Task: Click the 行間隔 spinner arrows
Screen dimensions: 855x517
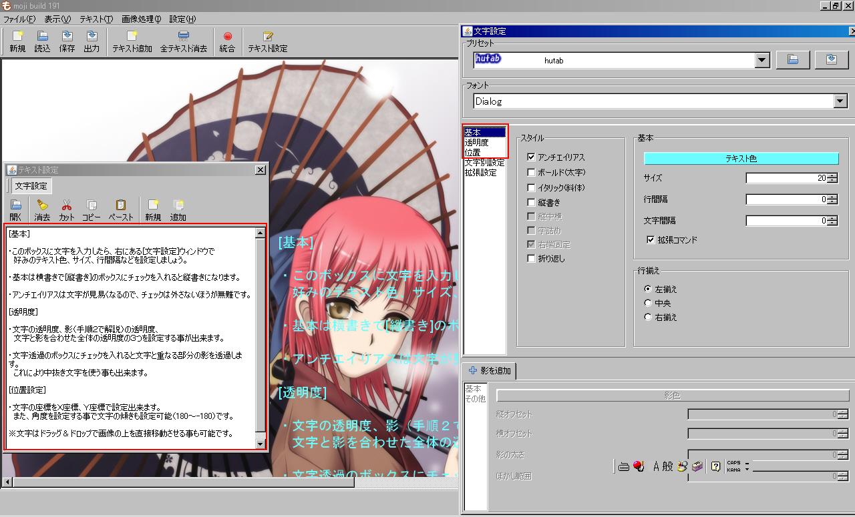Action: [832, 199]
